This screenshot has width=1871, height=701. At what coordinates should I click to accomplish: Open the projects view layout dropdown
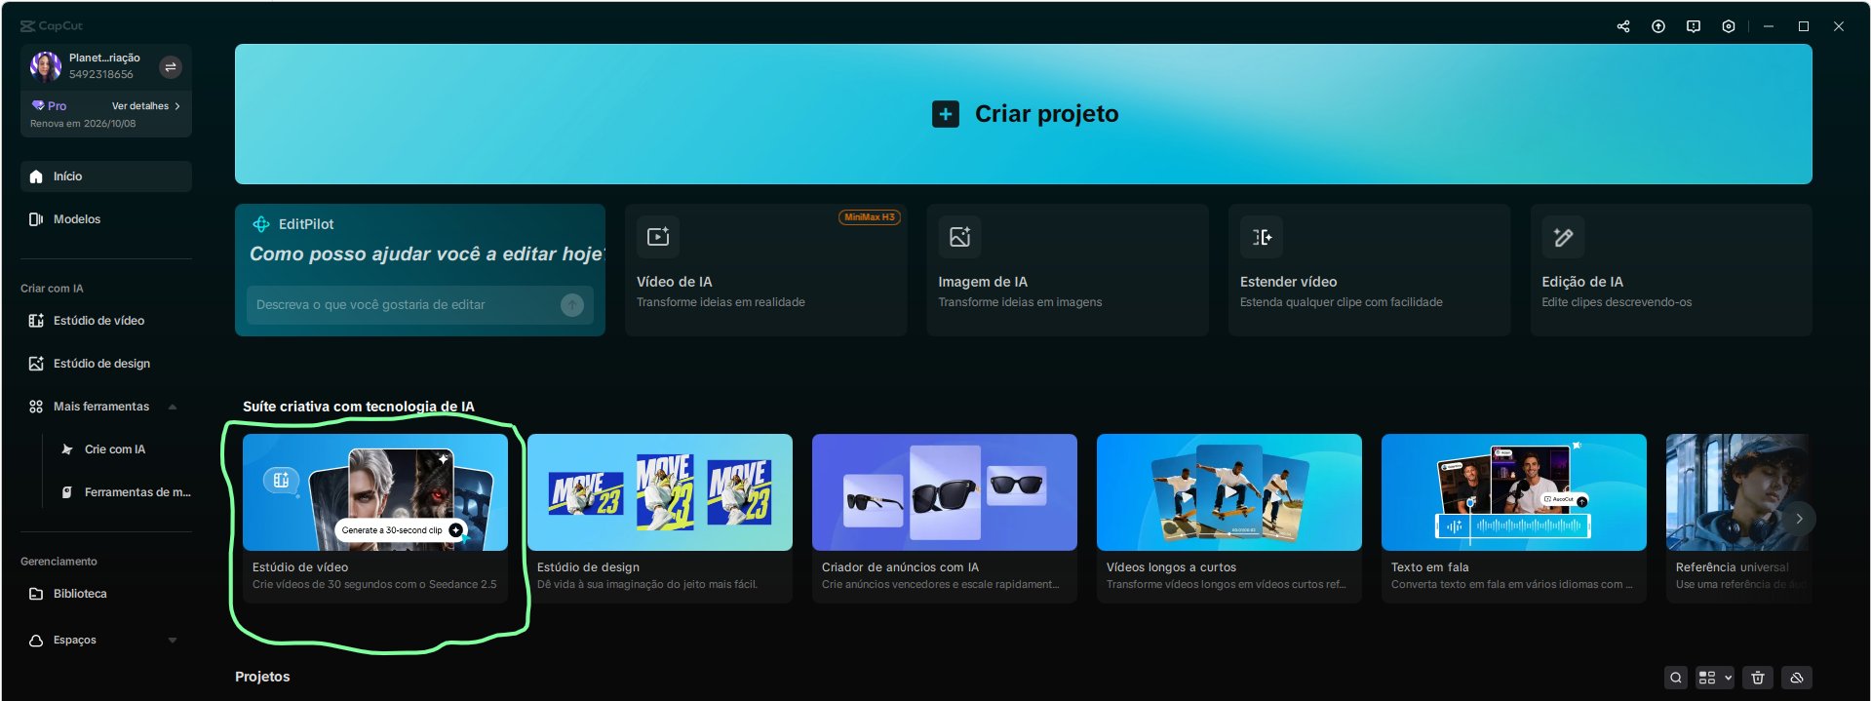point(1715,678)
